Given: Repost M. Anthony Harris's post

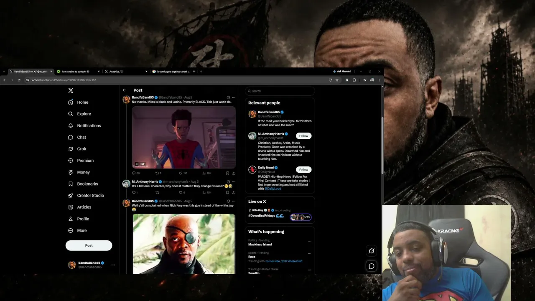Looking at the screenshot, I should (157, 192).
